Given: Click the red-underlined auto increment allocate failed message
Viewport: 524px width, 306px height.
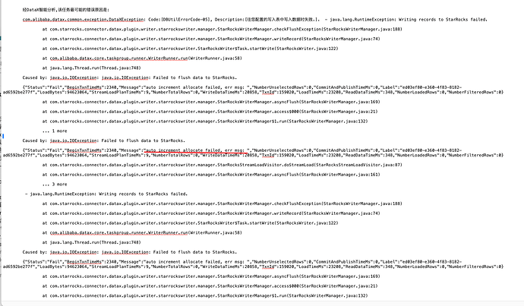Looking at the screenshot, I should click(x=197, y=150).
